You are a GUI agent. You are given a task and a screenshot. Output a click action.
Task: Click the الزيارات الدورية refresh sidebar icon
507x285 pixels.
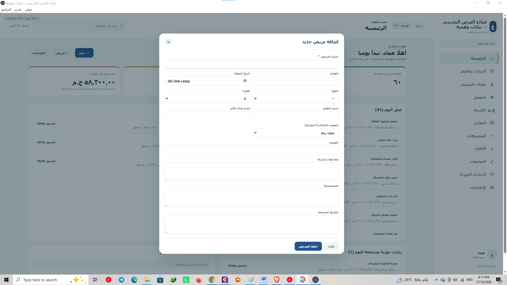point(492,174)
